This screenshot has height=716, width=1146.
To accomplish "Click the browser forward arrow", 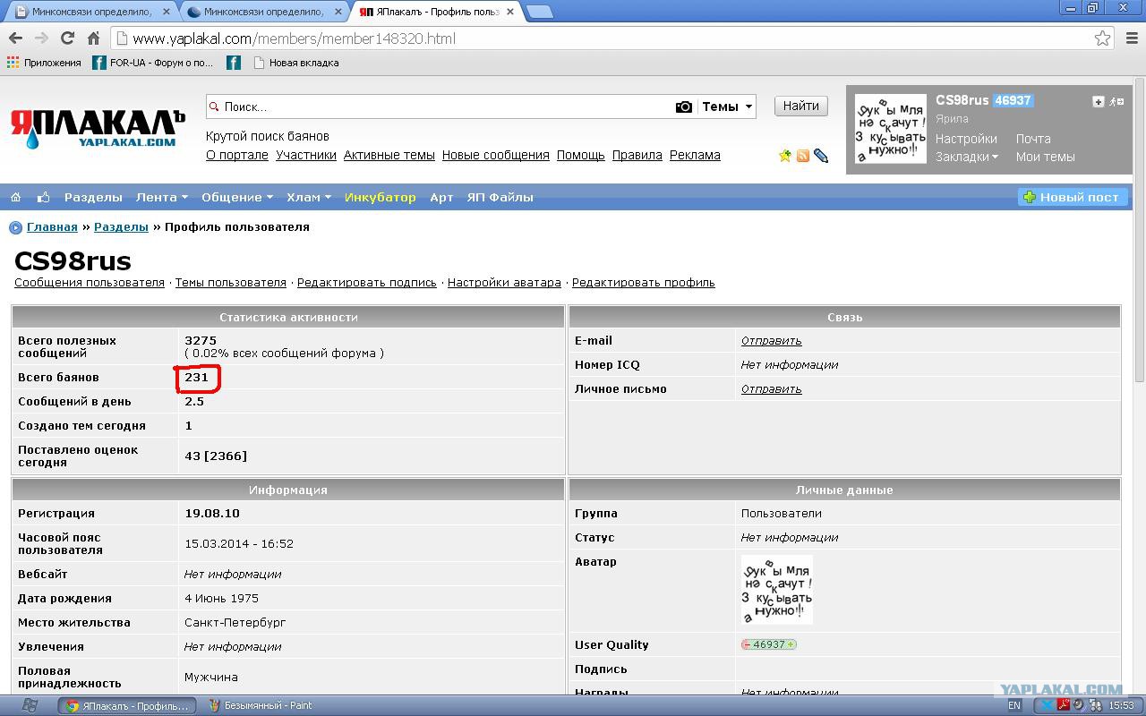I will point(41,38).
